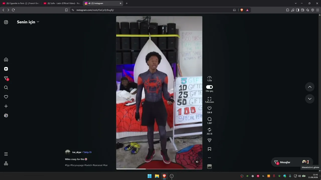321x180 pixels.
Task: Open the #twitch hashtag
Action: tap(88, 165)
